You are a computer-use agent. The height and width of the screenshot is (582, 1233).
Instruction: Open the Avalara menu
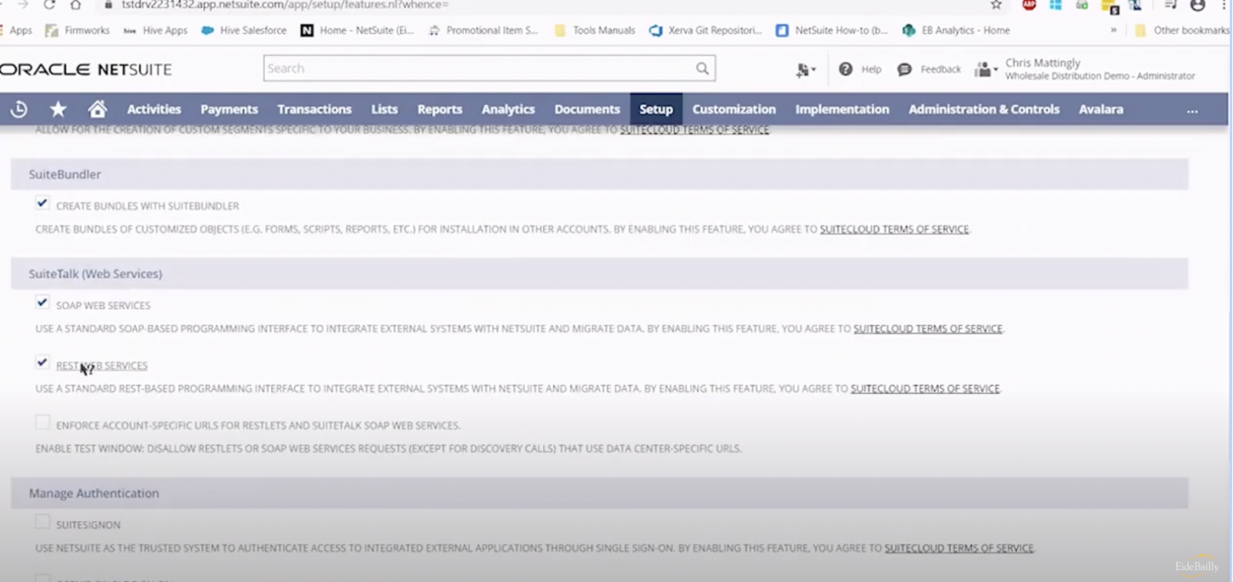point(1101,109)
